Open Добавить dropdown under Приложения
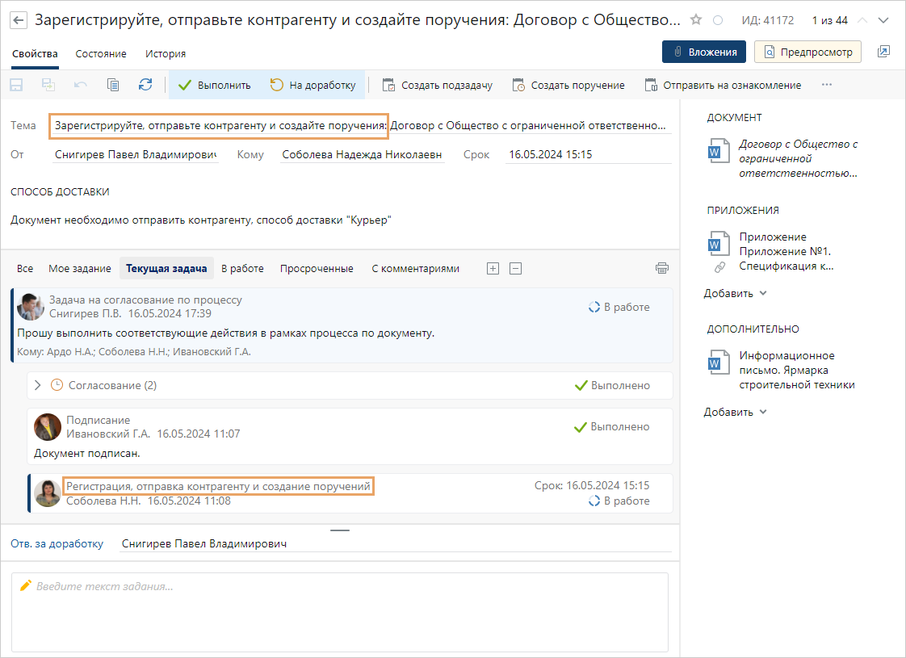906x658 pixels. 735,294
